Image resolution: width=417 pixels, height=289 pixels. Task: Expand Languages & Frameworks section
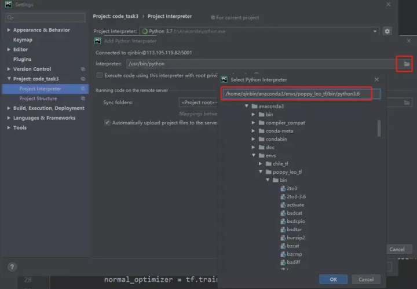click(x=9, y=118)
